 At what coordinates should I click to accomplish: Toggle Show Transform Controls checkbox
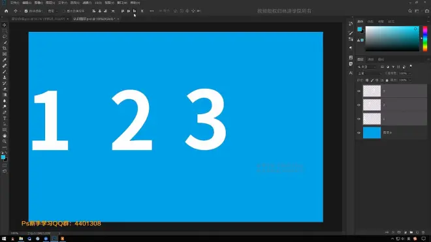[x=64, y=11]
